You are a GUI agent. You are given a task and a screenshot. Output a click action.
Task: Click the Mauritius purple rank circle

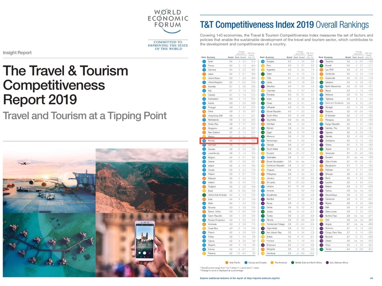tap(263, 86)
